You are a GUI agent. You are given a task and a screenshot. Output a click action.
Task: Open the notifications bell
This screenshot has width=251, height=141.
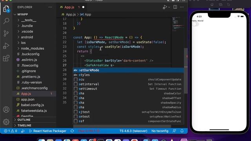point(182,131)
